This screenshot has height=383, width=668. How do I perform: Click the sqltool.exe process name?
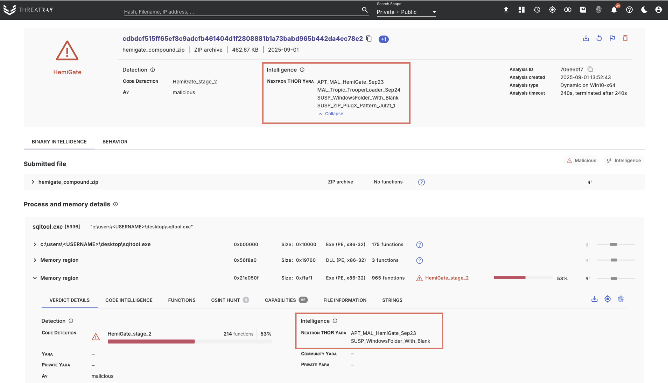pos(48,226)
